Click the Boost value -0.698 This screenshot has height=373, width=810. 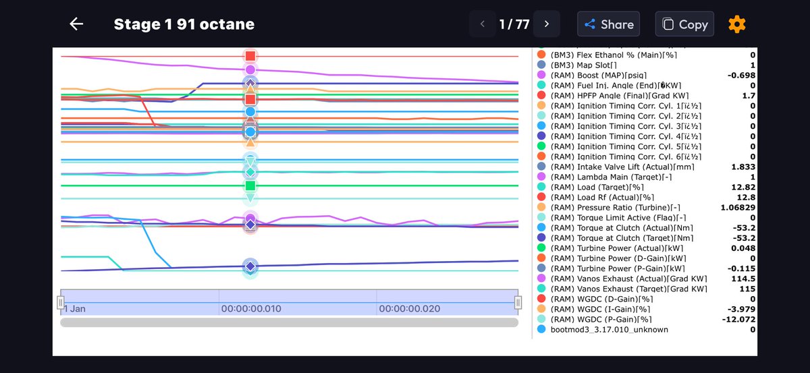742,76
